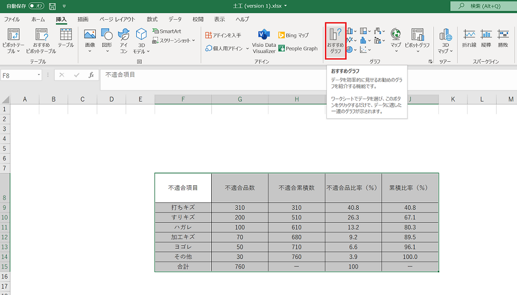Open Visio Data Visualizer add-in
The image size is (517, 295).
(x=264, y=41)
